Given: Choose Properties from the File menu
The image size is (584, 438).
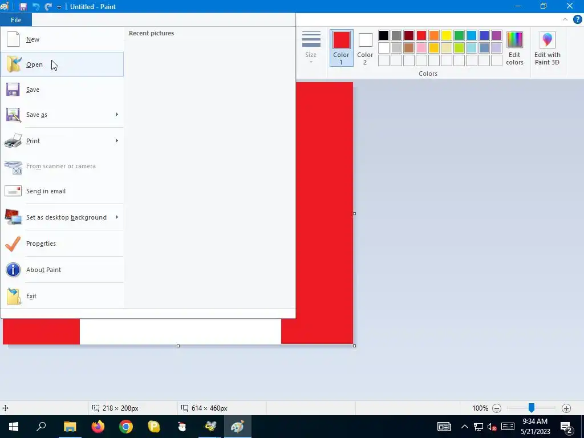Looking at the screenshot, I should pos(62,244).
